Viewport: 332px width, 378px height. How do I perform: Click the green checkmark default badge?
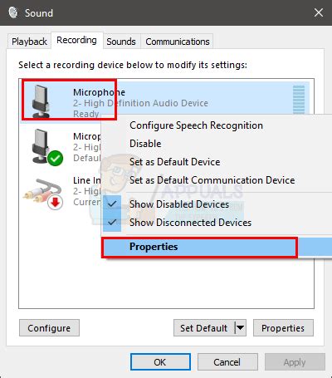56,159
